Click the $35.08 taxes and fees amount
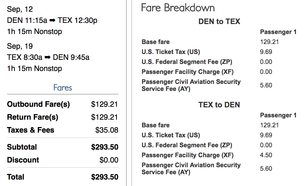 107,130
